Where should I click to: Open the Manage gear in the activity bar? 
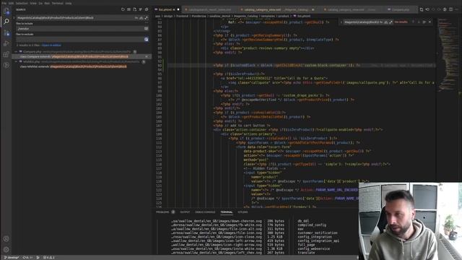coord(6,249)
